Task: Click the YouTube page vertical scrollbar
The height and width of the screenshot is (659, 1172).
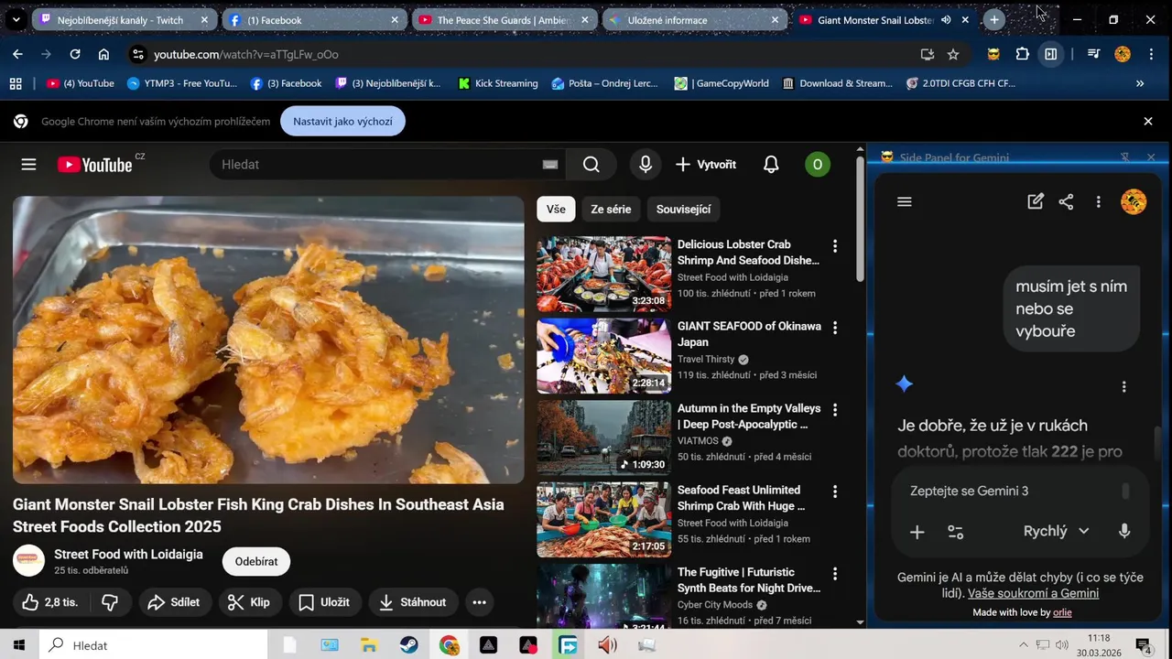Action: [x=860, y=220]
